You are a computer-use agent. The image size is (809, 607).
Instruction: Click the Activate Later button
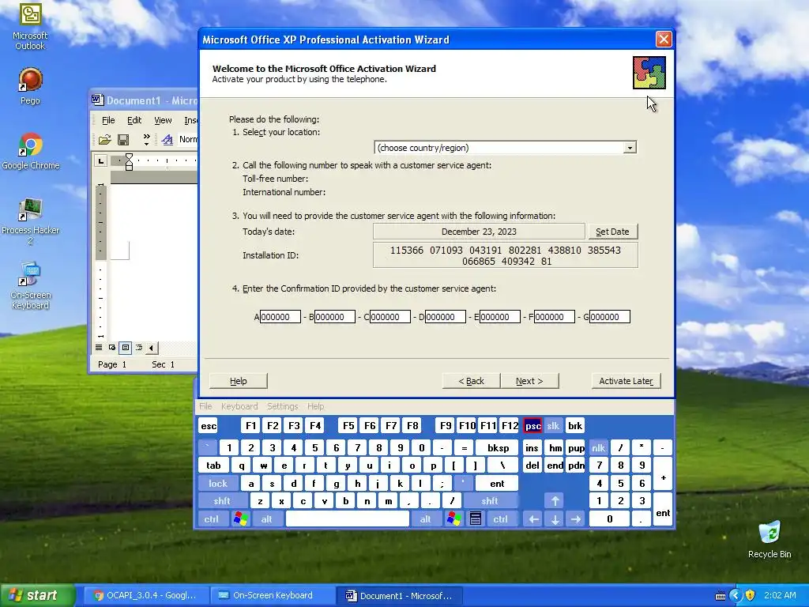[x=626, y=381]
